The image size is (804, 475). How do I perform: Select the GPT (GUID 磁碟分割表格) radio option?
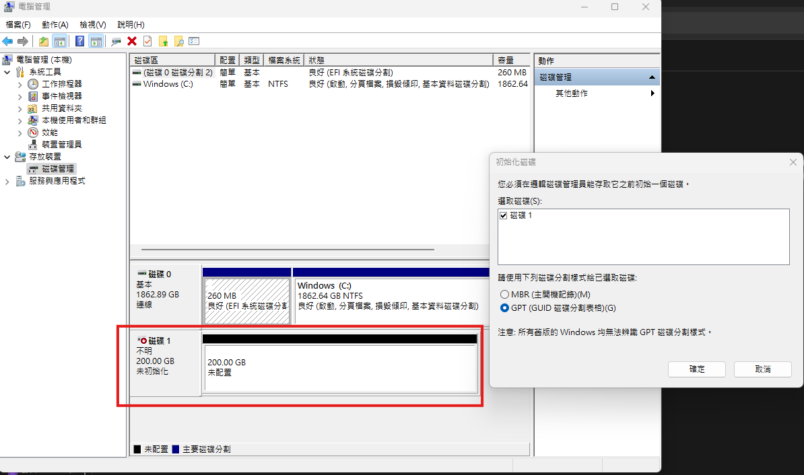504,308
